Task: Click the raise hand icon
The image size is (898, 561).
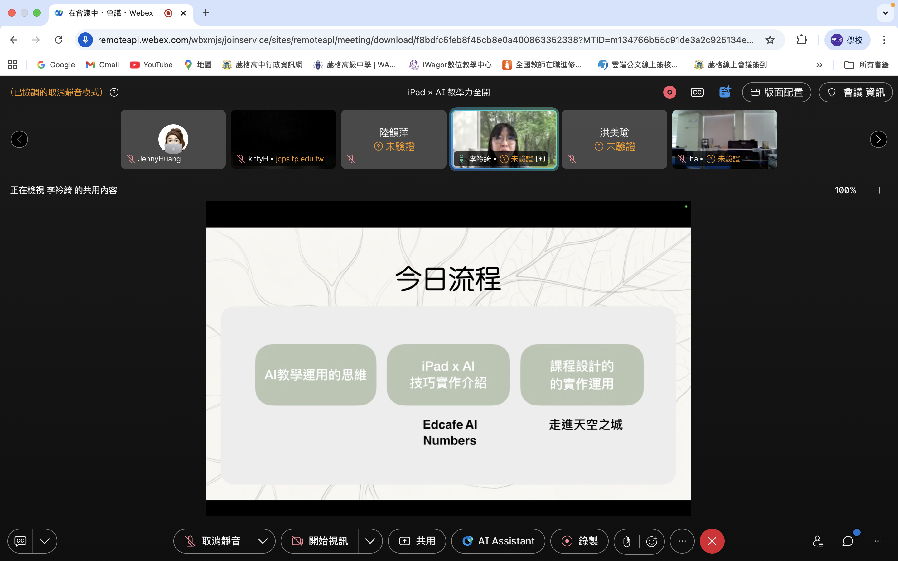Action: [x=627, y=541]
